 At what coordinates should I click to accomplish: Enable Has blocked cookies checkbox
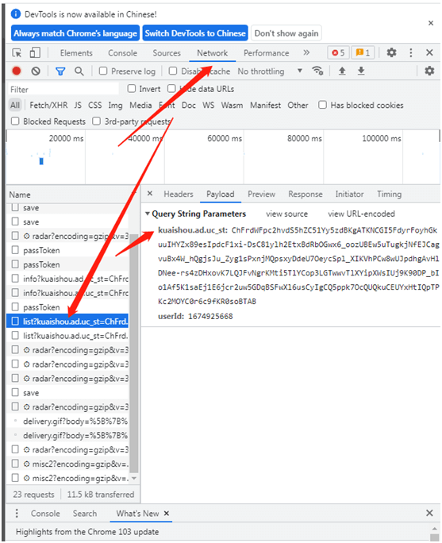tap(322, 105)
